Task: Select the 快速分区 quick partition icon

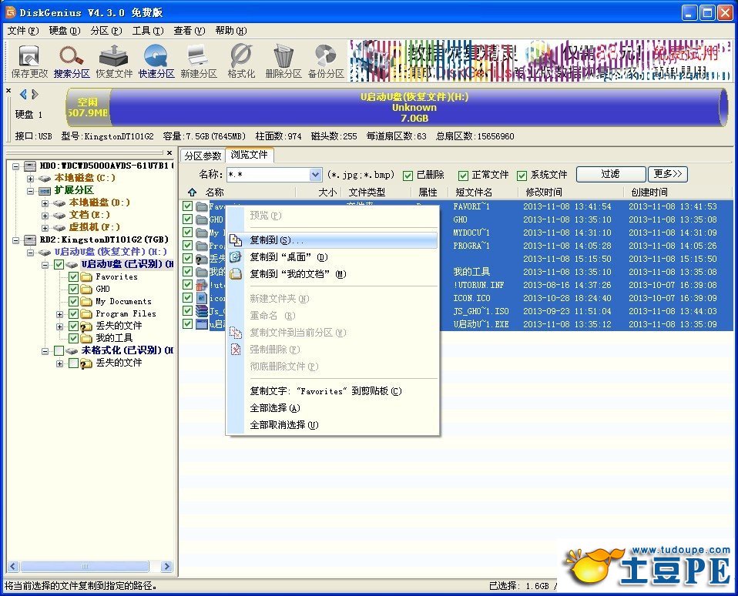Action: pyautogui.click(x=156, y=62)
